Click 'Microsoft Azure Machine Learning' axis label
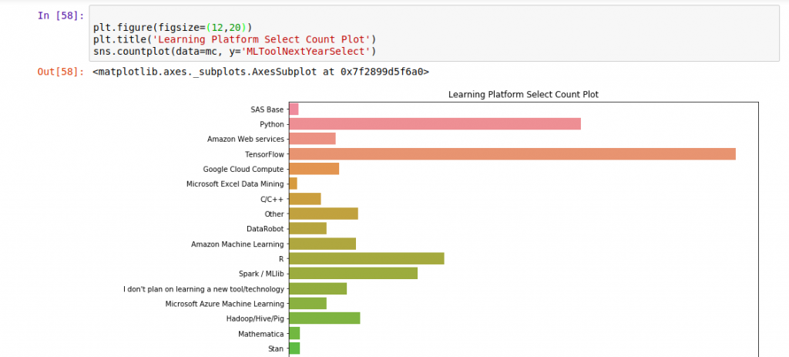 tap(225, 304)
